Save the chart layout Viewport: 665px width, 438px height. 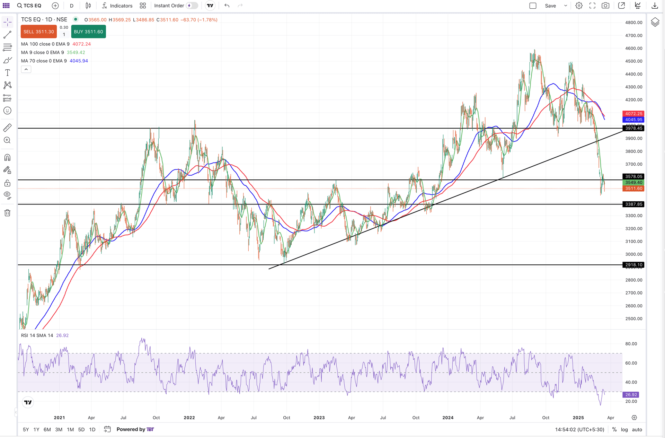(x=550, y=6)
